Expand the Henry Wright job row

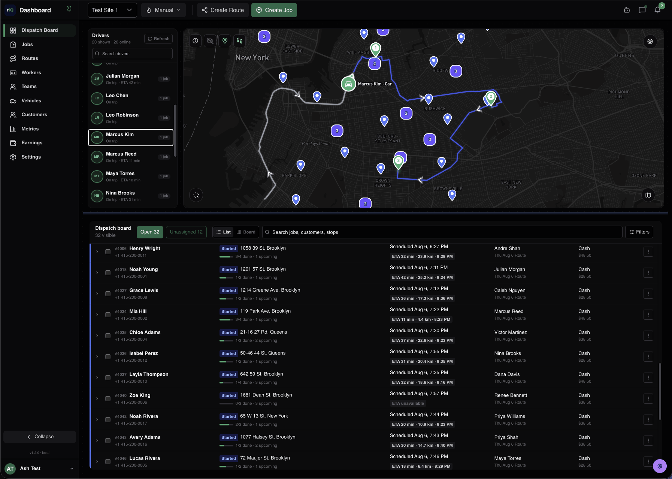click(x=97, y=252)
